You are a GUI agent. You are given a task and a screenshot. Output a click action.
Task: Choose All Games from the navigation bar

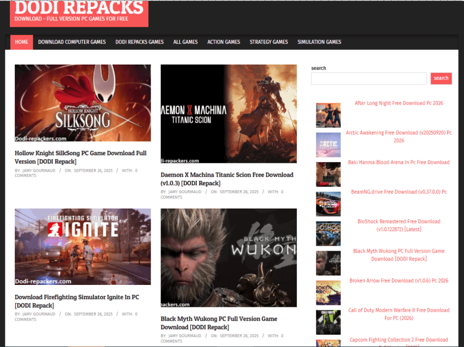pyautogui.click(x=185, y=42)
